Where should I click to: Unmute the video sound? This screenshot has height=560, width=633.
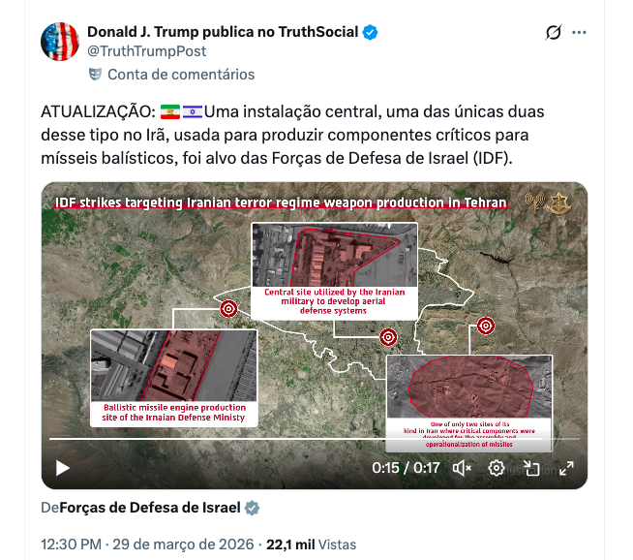coord(462,468)
